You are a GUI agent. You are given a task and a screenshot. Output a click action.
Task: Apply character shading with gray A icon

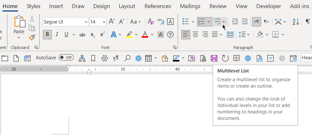tap(161, 35)
